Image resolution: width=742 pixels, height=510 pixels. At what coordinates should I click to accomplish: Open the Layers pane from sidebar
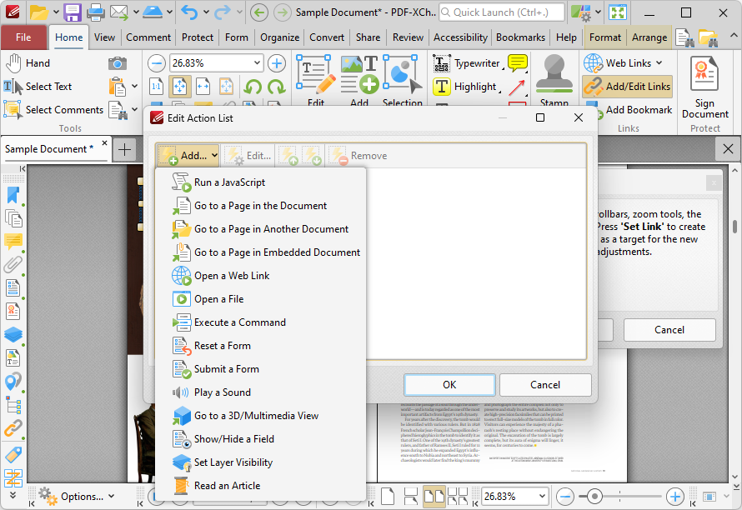pyautogui.click(x=13, y=334)
